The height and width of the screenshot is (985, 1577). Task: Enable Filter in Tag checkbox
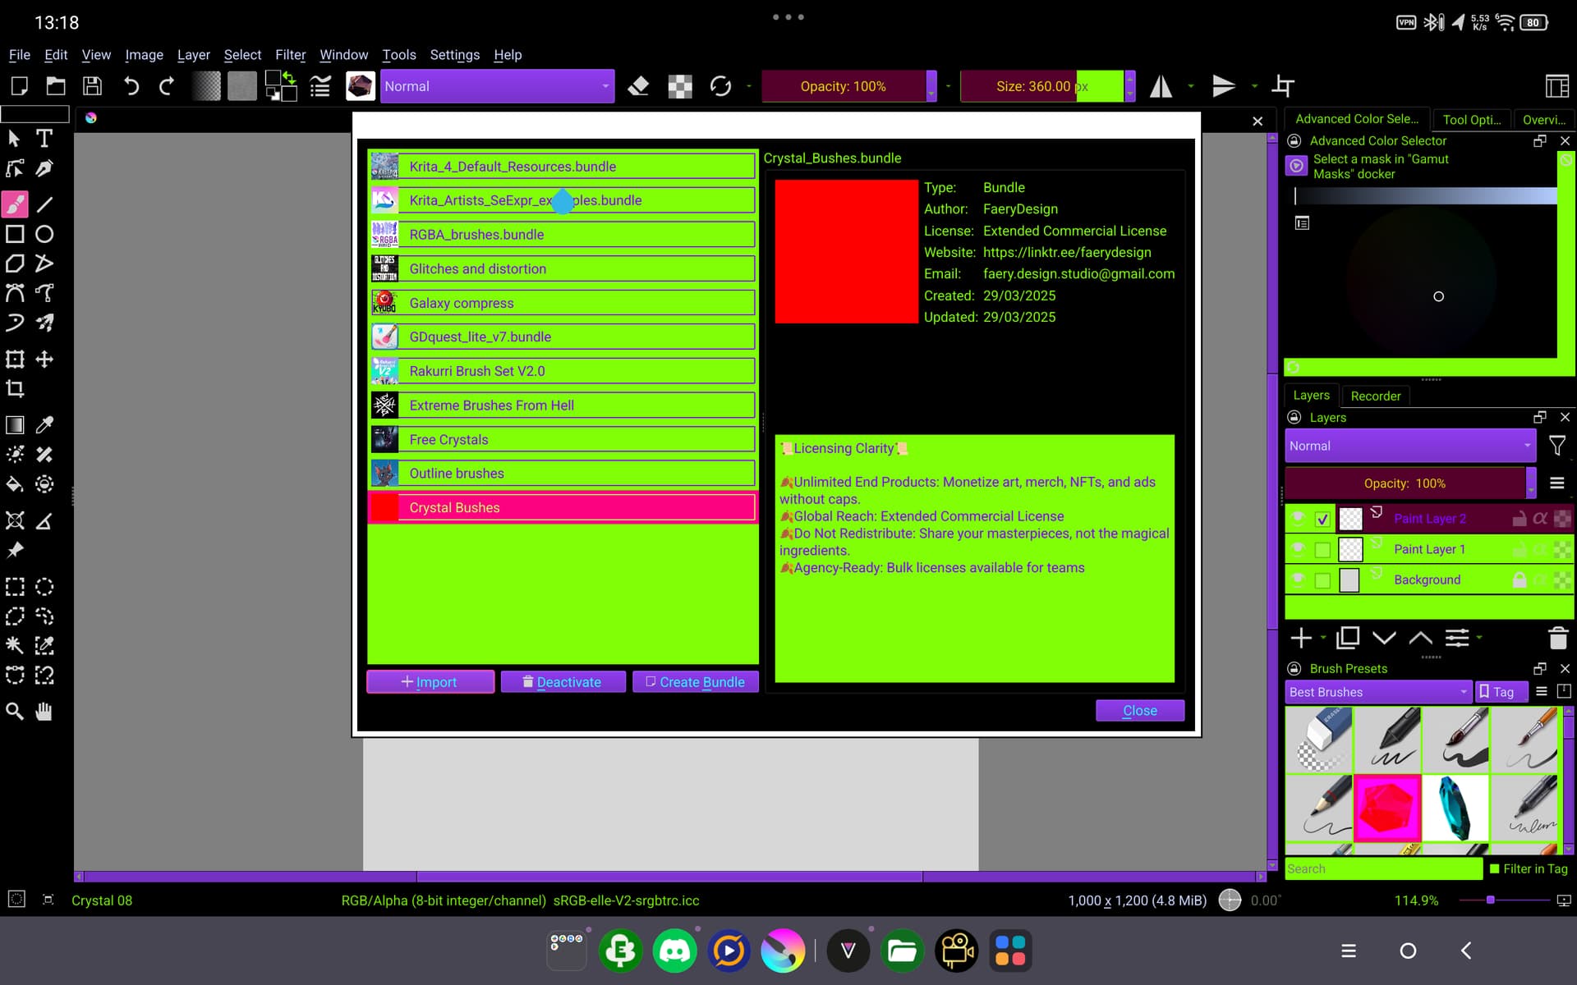[1495, 868]
